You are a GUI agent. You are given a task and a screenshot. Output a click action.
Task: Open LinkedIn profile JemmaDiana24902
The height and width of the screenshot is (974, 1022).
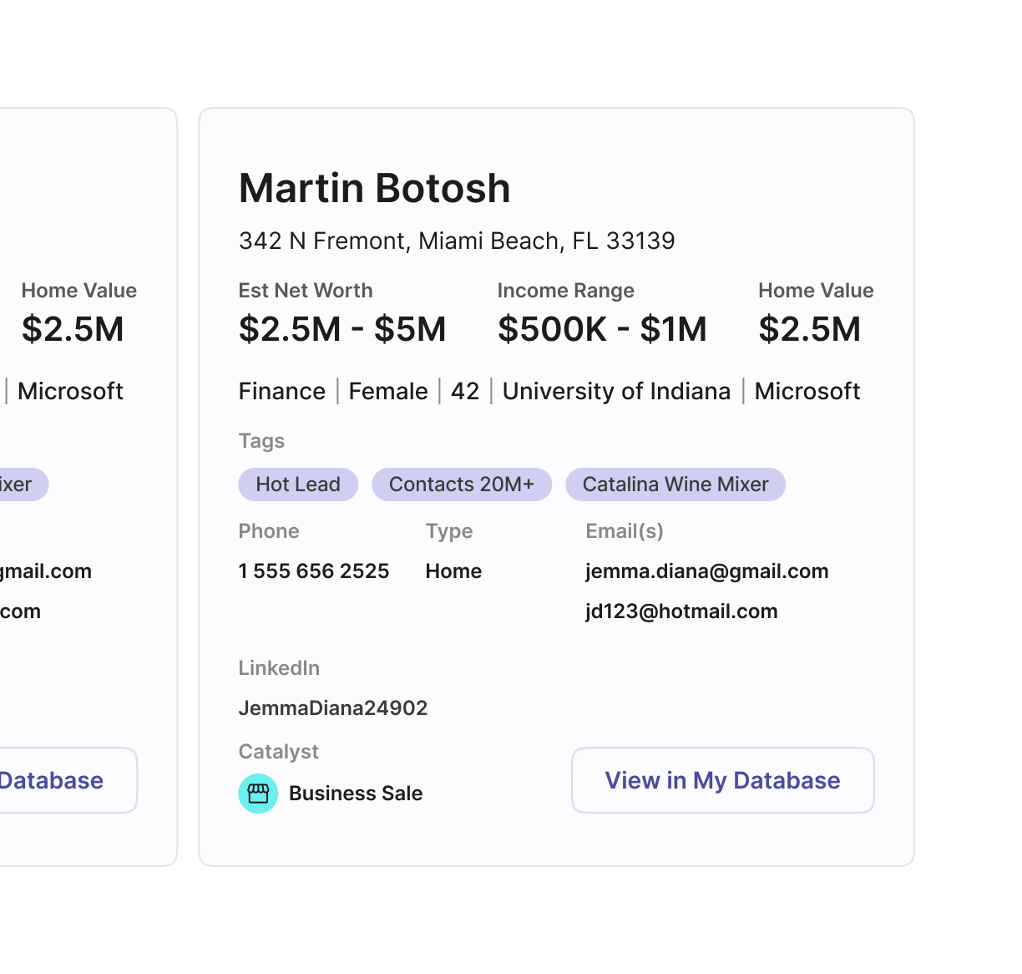point(333,708)
